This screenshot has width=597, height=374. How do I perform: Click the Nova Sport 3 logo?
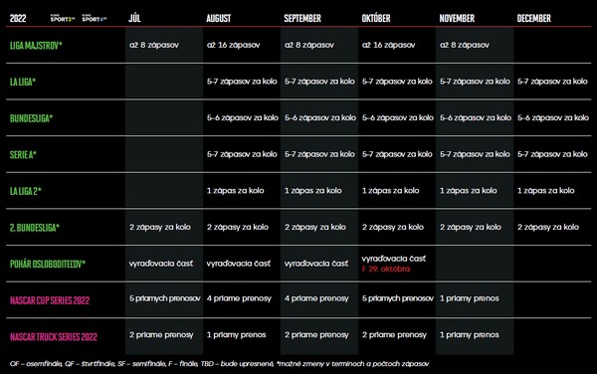point(63,18)
